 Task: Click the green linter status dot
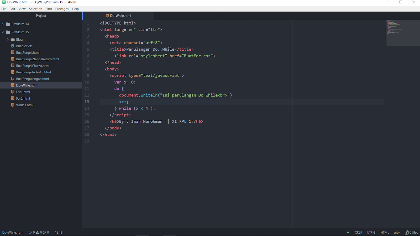[x=348, y=232]
